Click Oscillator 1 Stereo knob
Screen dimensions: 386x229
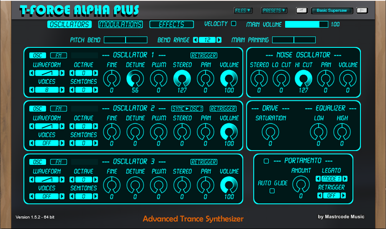[x=182, y=78]
